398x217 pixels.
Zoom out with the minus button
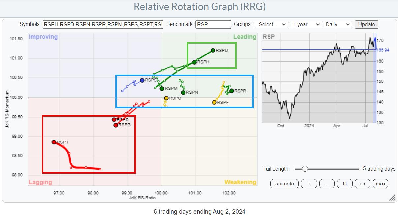(327, 184)
